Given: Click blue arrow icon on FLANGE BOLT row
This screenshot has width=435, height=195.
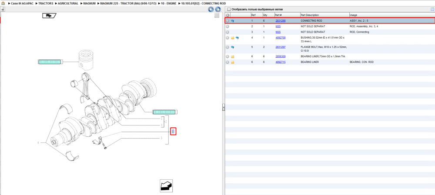Looking at the screenshot, I should pyautogui.click(x=232, y=47).
